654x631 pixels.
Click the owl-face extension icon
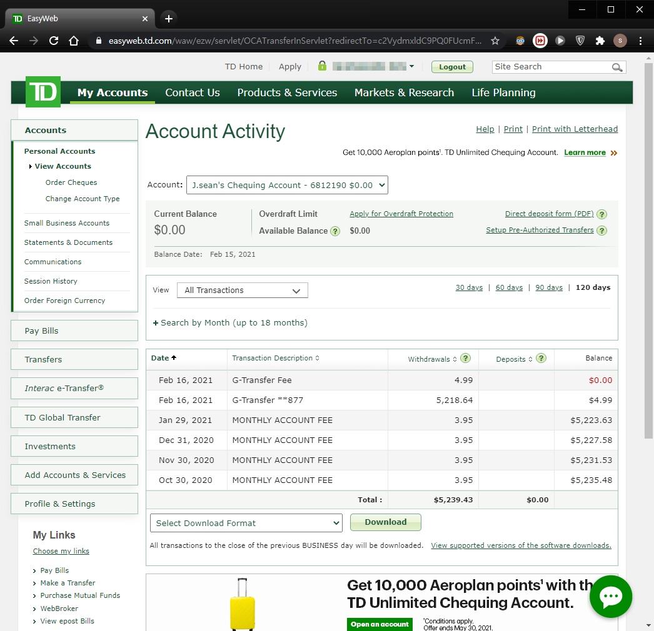(520, 41)
